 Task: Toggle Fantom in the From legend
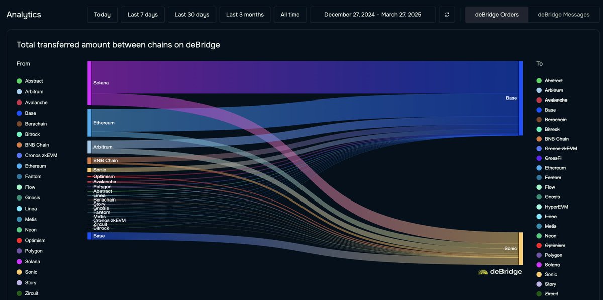click(29, 177)
